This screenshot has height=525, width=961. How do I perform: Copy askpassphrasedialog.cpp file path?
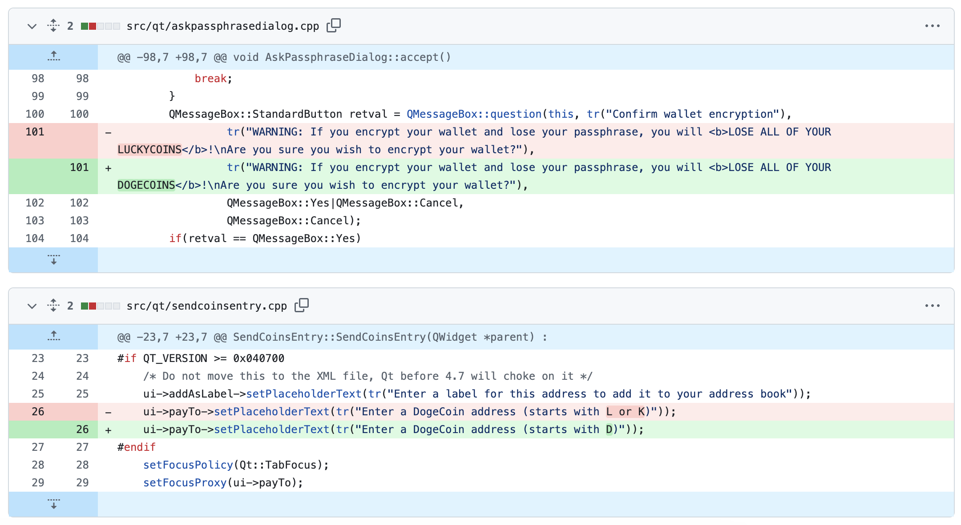[x=334, y=26]
